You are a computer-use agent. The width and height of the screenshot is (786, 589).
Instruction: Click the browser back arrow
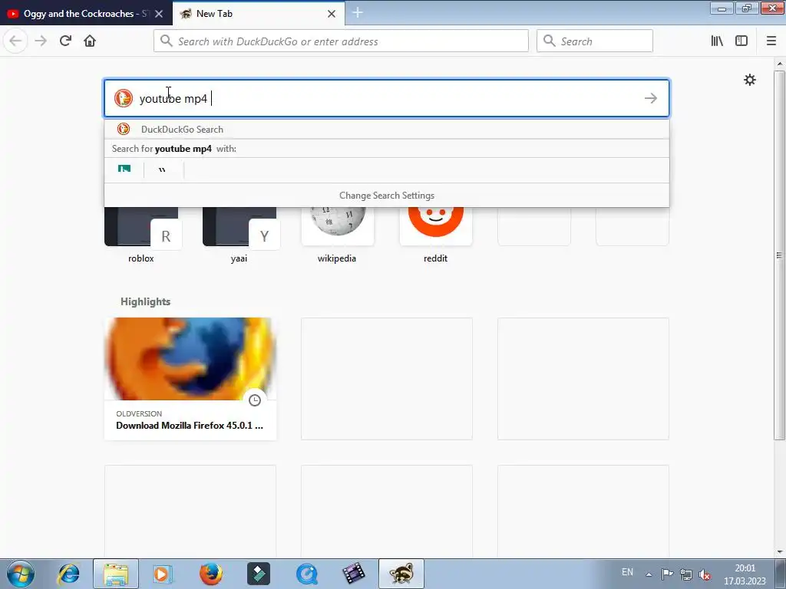coord(15,41)
